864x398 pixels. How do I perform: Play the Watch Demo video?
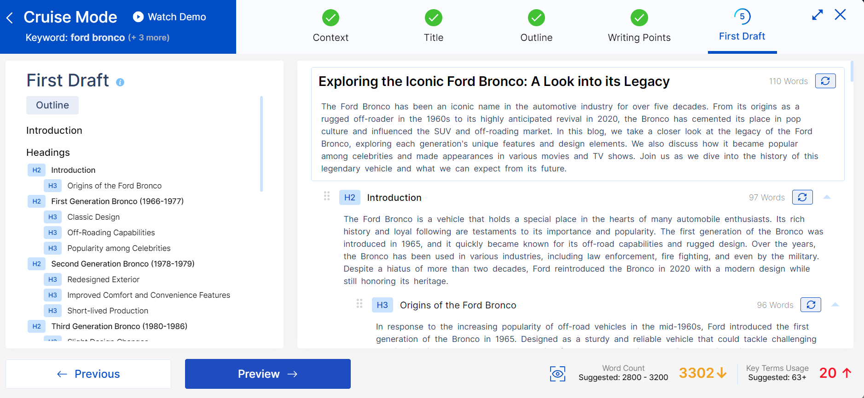tap(138, 17)
